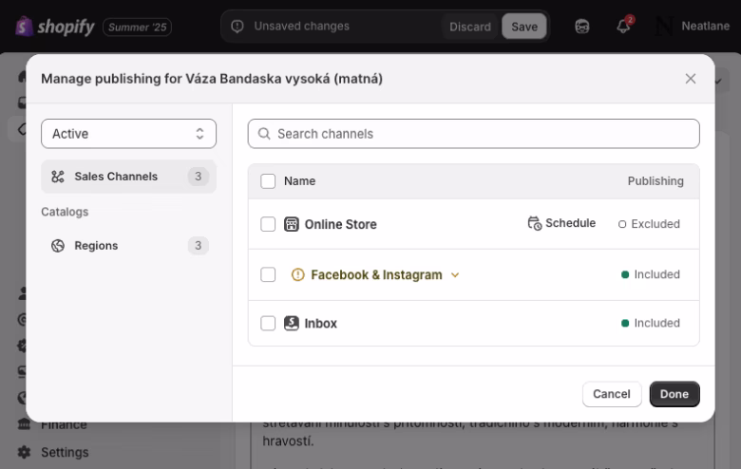
Task: Click Schedule for Online Store
Action: [x=561, y=223]
